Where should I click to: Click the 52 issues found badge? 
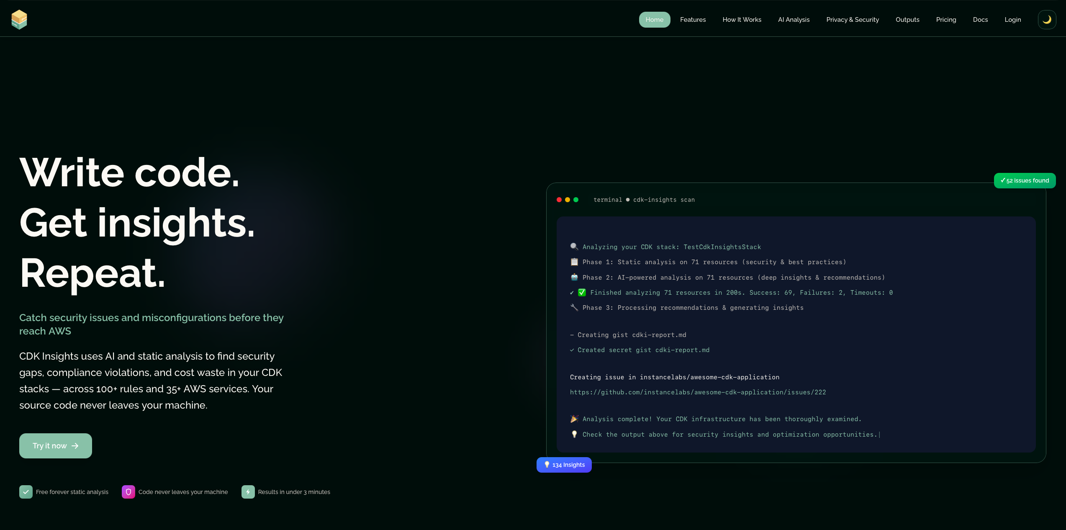point(1025,180)
